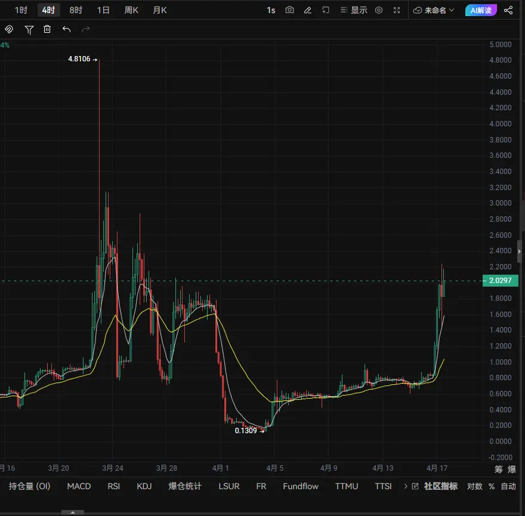525x516 pixels.
Task: Click the 5.0000 price axis label
Action: 500,44
